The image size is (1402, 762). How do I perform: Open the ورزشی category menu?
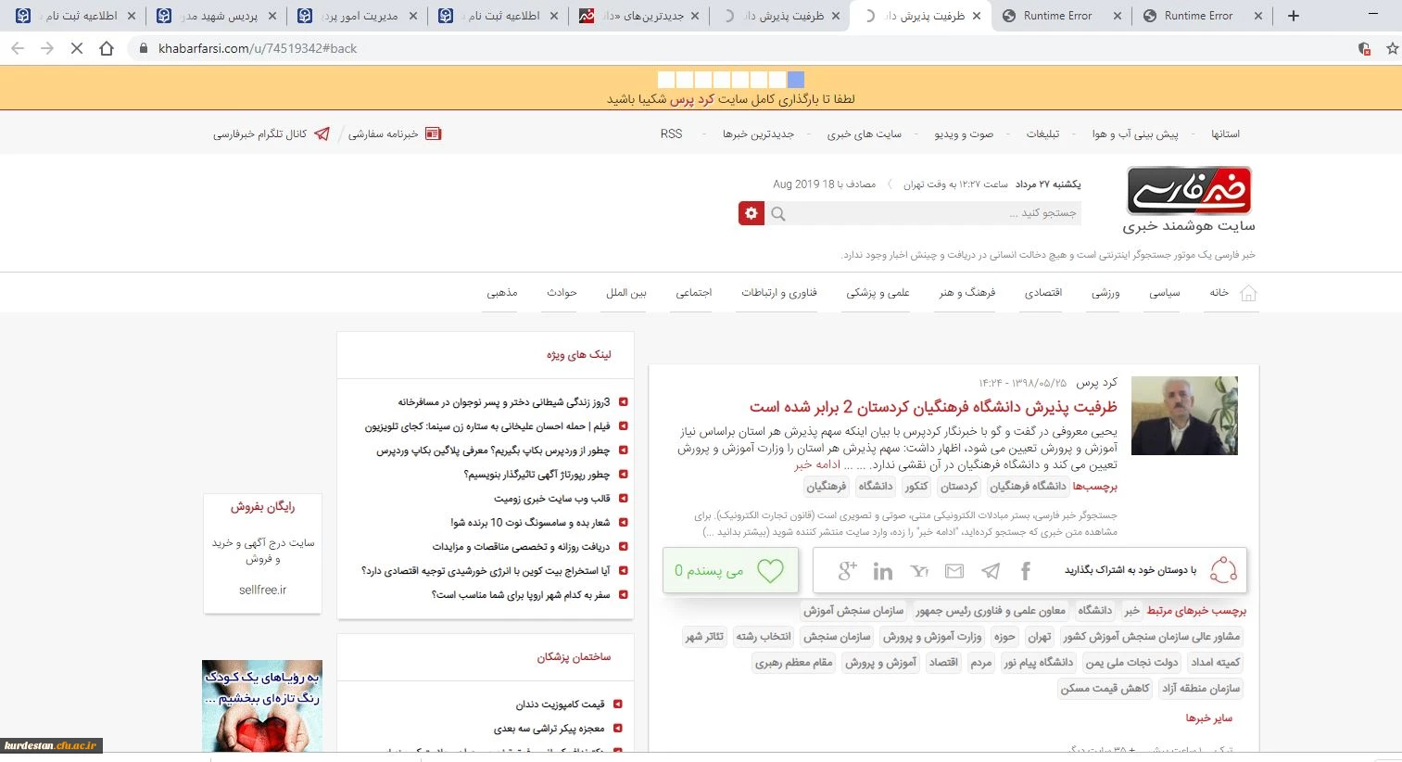1105,293
